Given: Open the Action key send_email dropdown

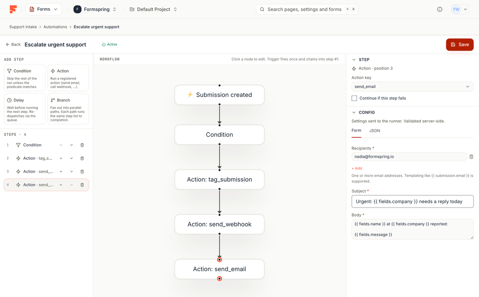Looking at the screenshot, I should [412, 87].
